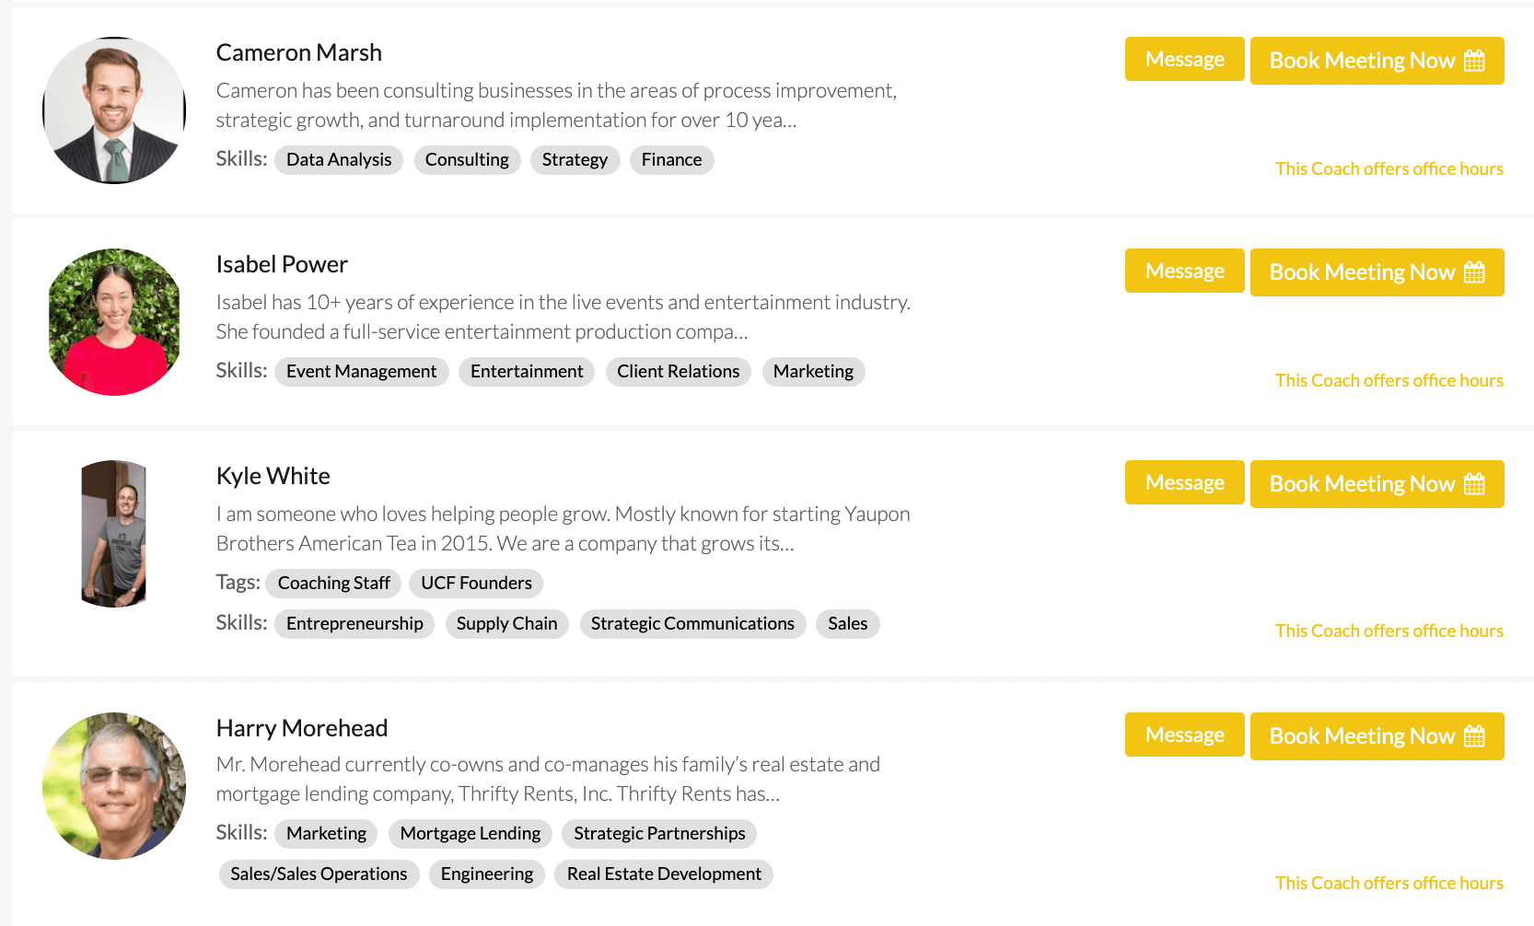The width and height of the screenshot is (1534, 926).
Task: Click calendar icon in Kyle White's booking button
Action: (x=1474, y=484)
